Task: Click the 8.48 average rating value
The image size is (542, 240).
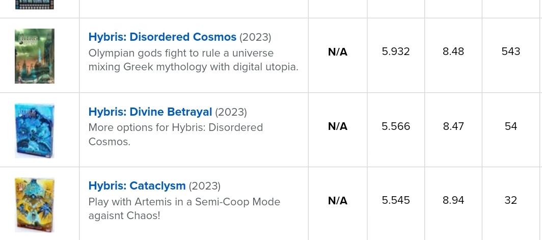Action: tap(453, 51)
